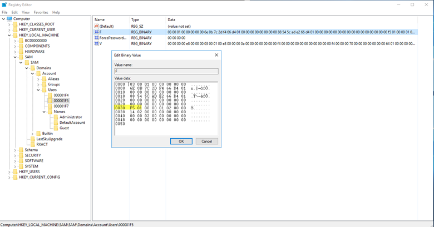Click the Builtin folder icon
This screenshot has height=227, width=434.
pos(38,134)
